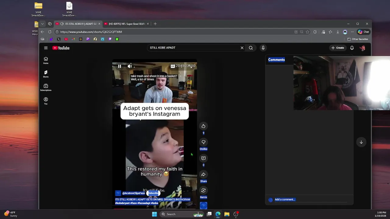The image size is (390, 219).
Task: Open Edge workspaces icon
Action: tap(50, 24)
